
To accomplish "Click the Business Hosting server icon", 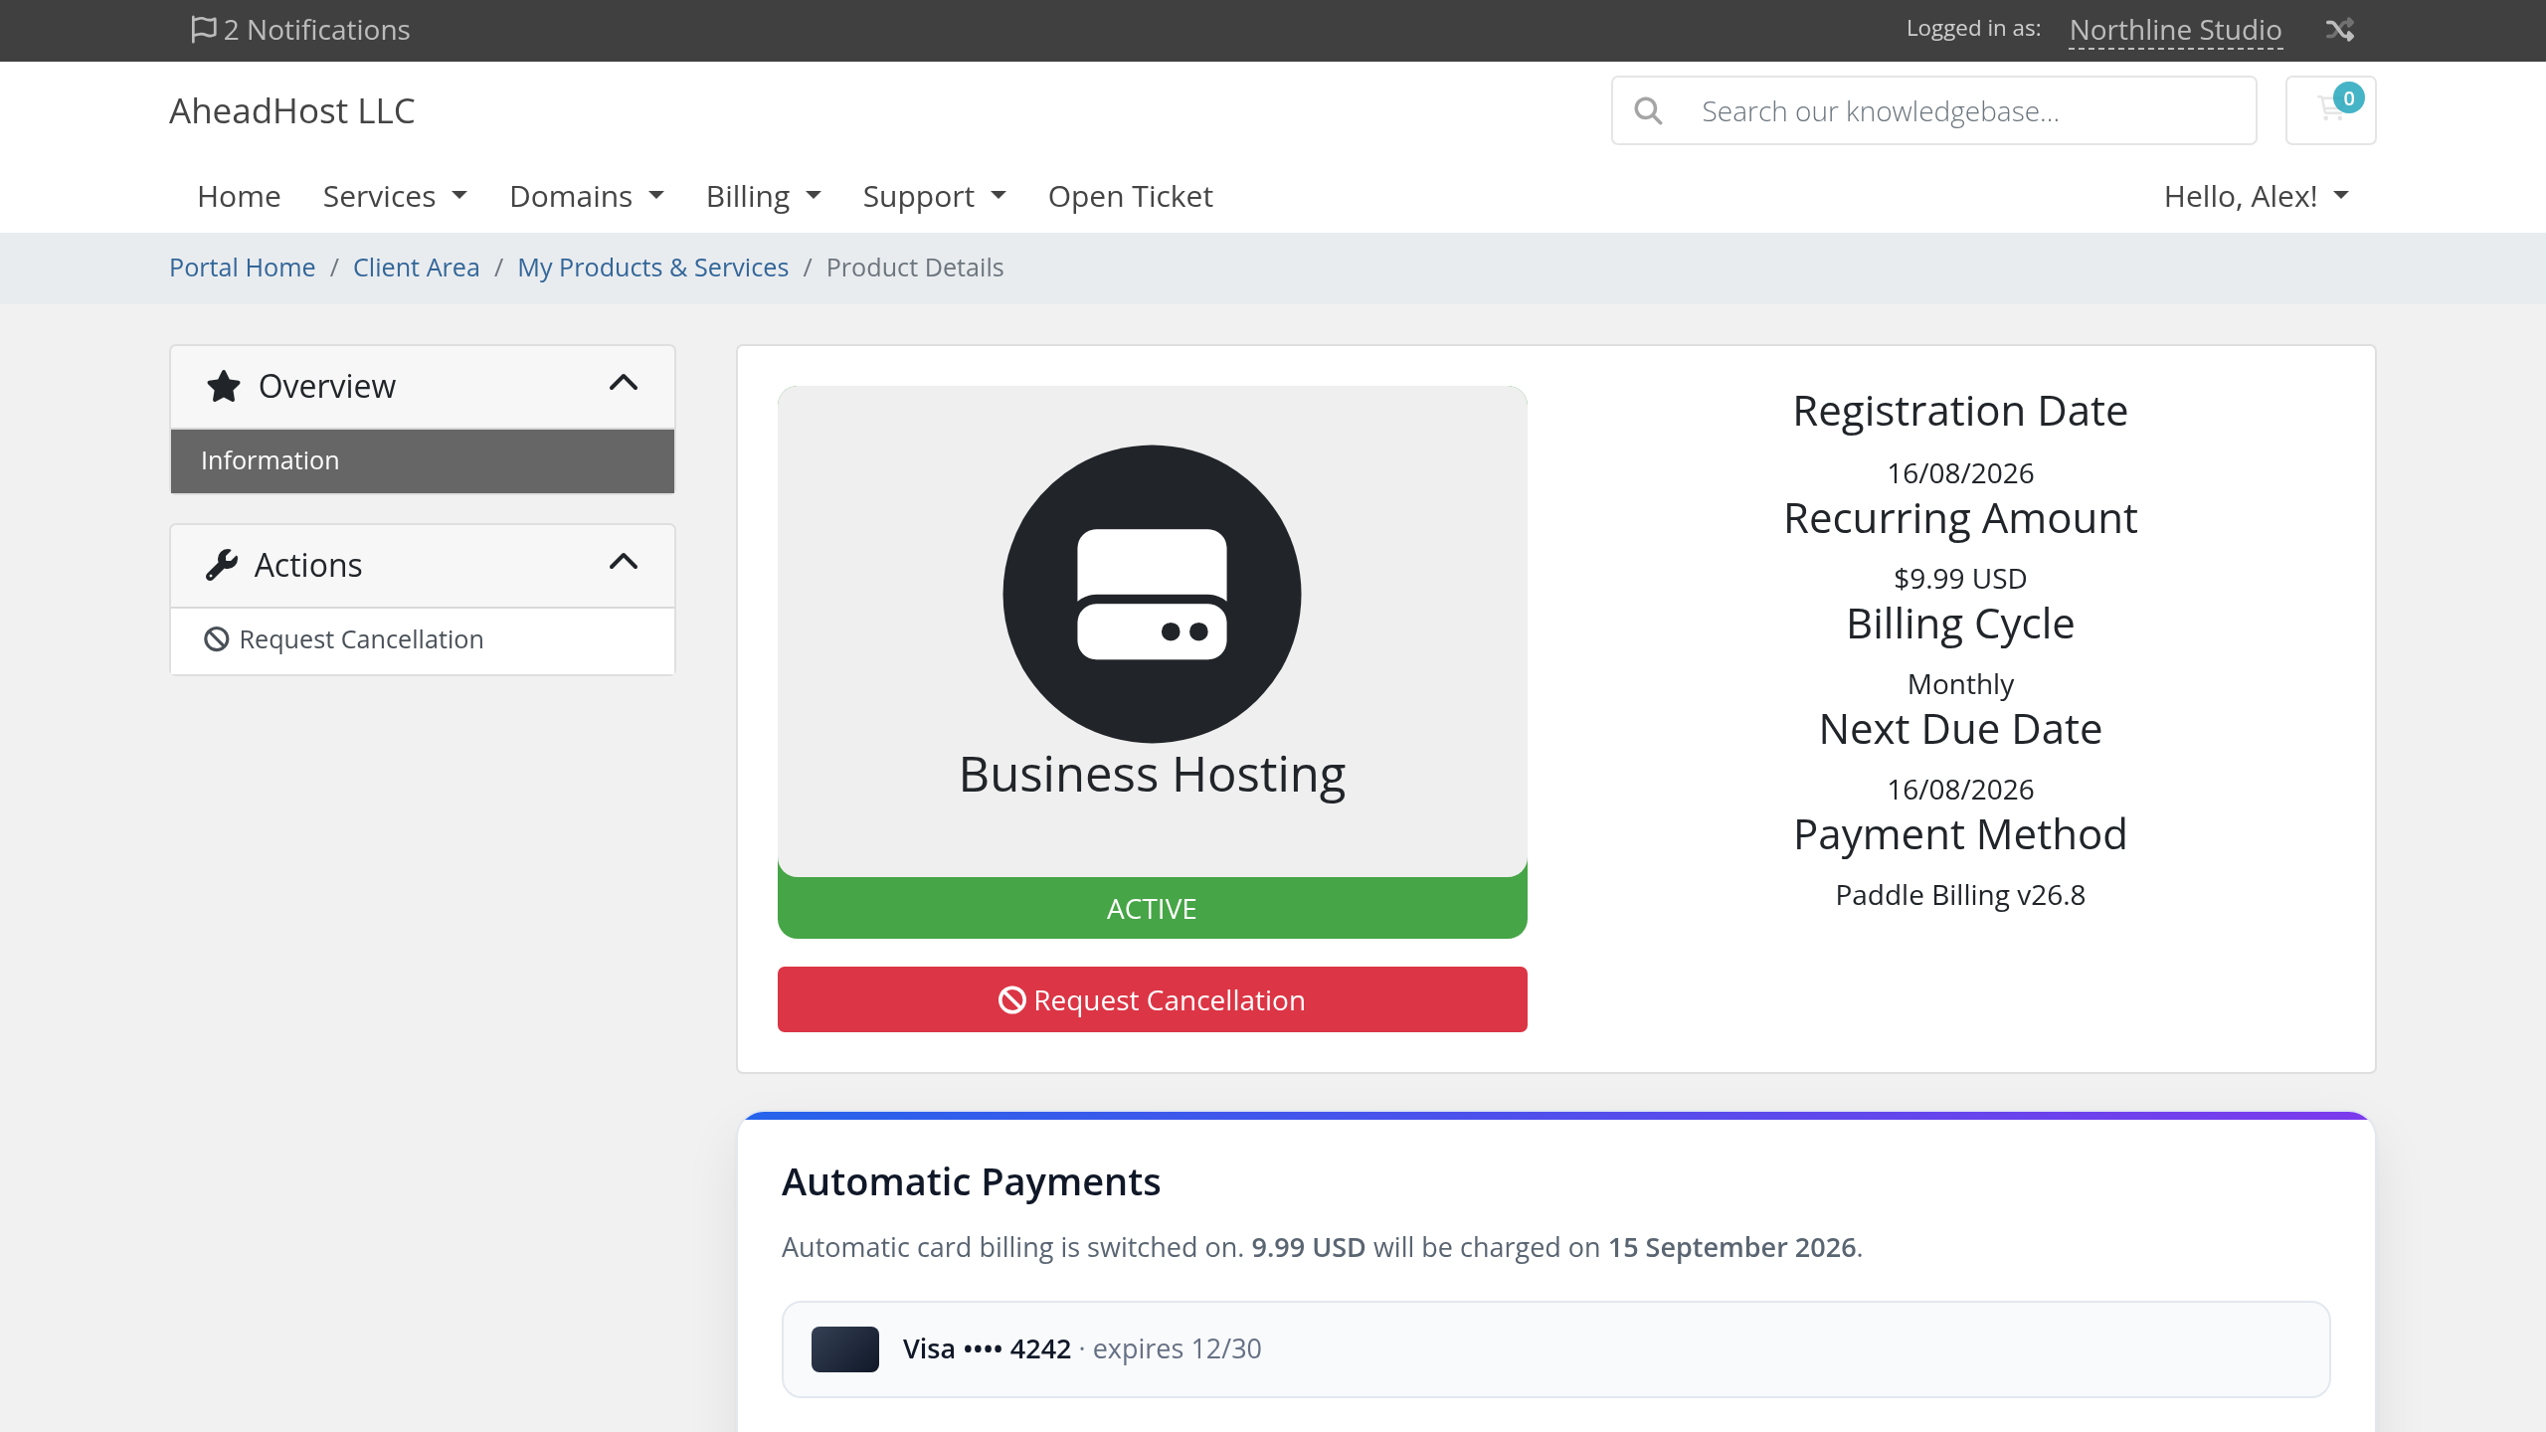I will point(1152,594).
